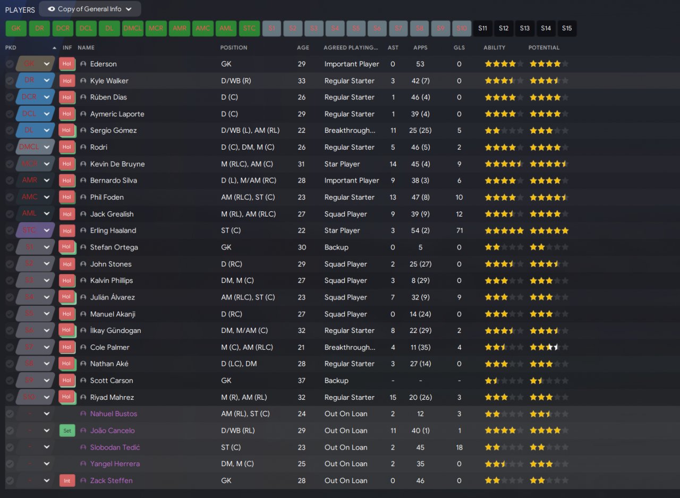Viewport: 680px width, 498px height.
Task: Click the person icon beside Stefan Ortega
Action: [83, 247]
